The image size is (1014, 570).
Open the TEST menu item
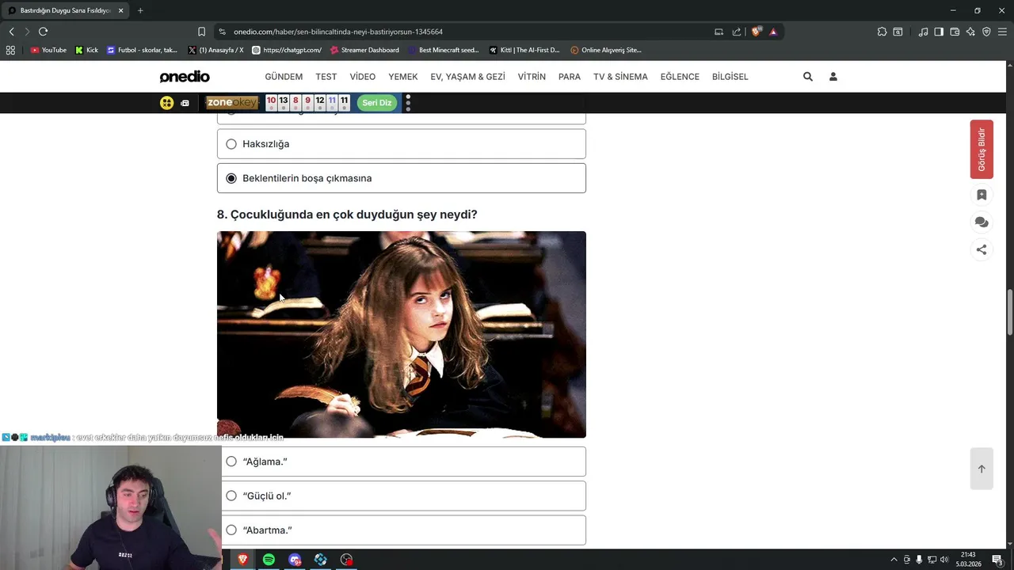coord(326,77)
